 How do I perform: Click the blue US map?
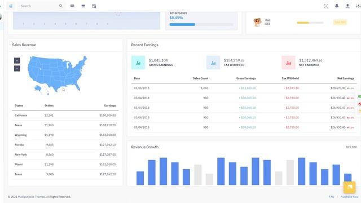[57, 75]
